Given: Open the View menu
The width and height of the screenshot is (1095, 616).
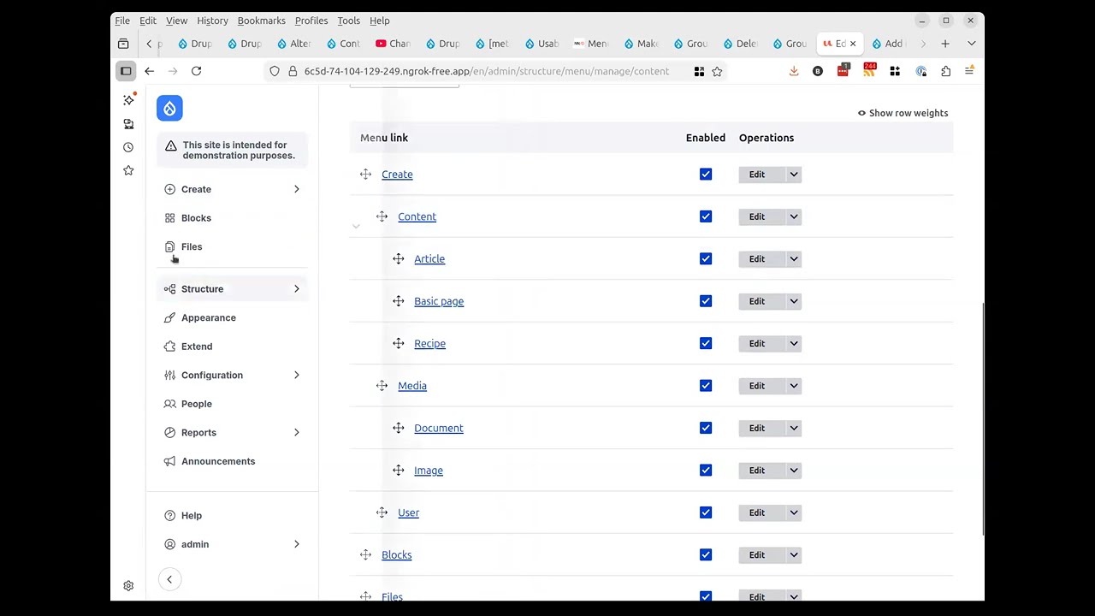Looking at the screenshot, I should pos(176,21).
